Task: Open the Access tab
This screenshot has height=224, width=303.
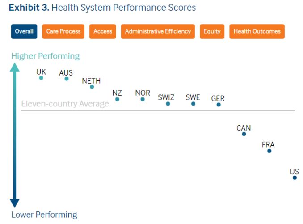Action: (103, 31)
